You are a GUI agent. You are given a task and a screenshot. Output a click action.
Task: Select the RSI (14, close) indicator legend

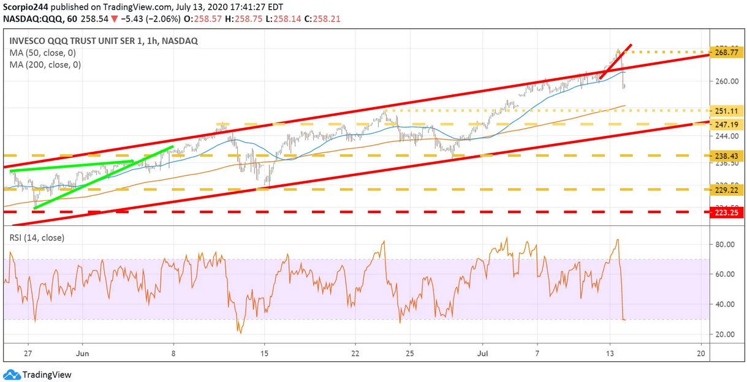click(37, 237)
